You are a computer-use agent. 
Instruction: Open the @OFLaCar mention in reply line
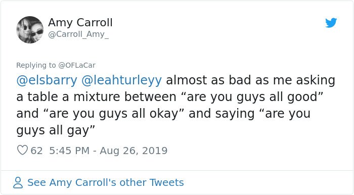click(x=77, y=65)
